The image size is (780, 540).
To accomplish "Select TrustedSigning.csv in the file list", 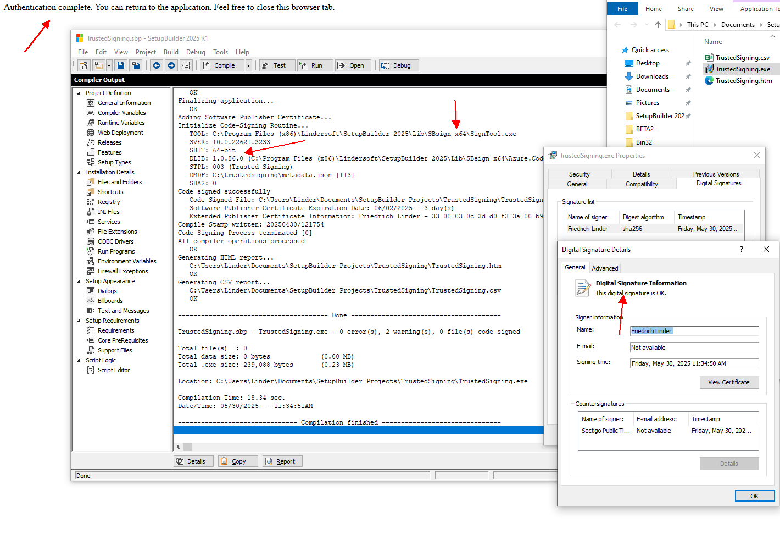I will (742, 58).
